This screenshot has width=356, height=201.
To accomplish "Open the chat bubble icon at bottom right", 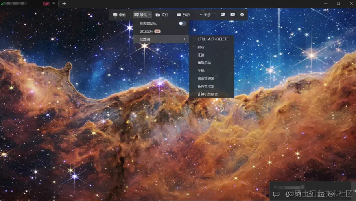I will [276, 194].
